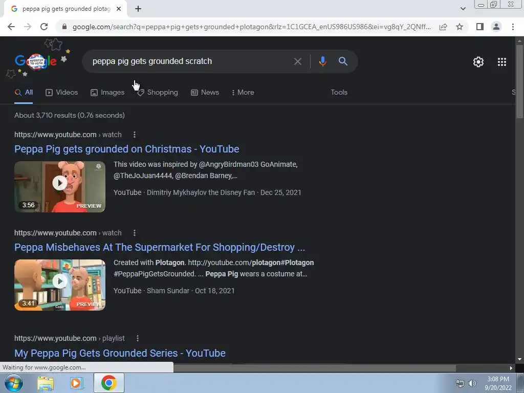Switch to the Videos tab
The width and height of the screenshot is (524, 393).
click(x=62, y=93)
